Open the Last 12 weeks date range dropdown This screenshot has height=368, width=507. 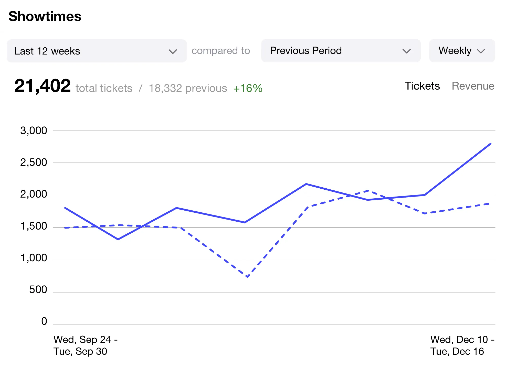tap(97, 51)
